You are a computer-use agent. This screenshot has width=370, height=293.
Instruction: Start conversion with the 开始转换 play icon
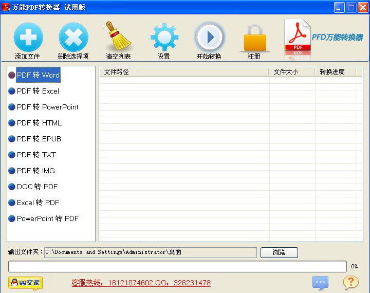point(209,37)
